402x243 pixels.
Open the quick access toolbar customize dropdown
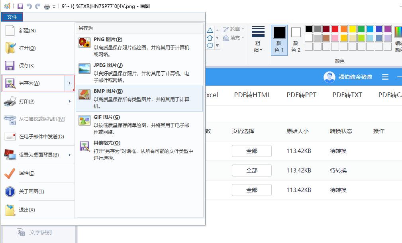point(53,7)
